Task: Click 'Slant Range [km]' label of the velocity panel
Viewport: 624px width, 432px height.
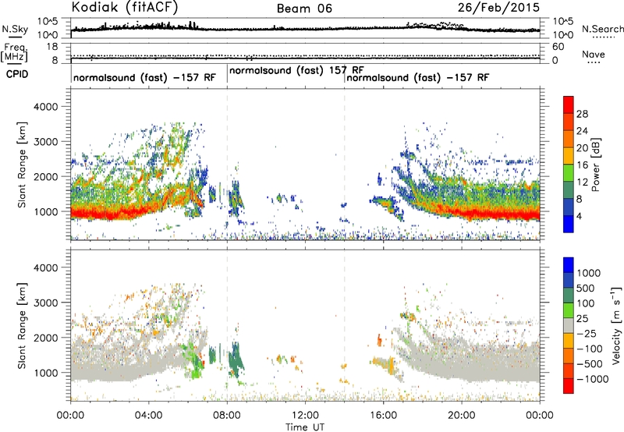Action: [x=22, y=326]
